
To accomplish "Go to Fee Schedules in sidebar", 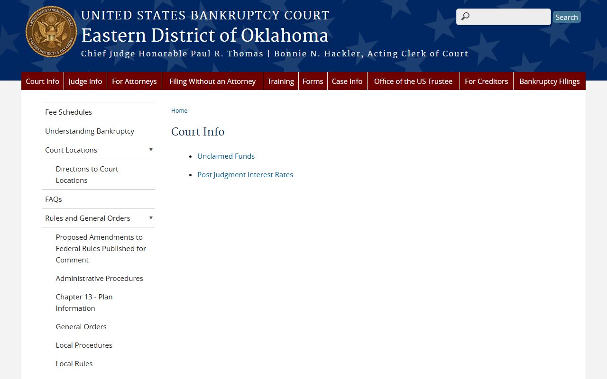I will [x=98, y=112].
